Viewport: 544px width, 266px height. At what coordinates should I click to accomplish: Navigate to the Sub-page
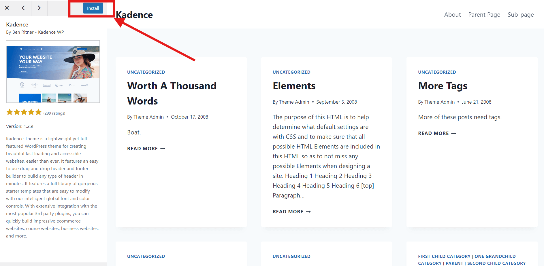coord(521,14)
